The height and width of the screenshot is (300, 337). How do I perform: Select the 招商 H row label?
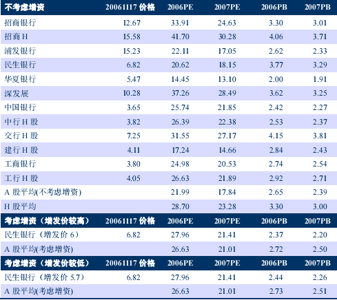[16, 36]
